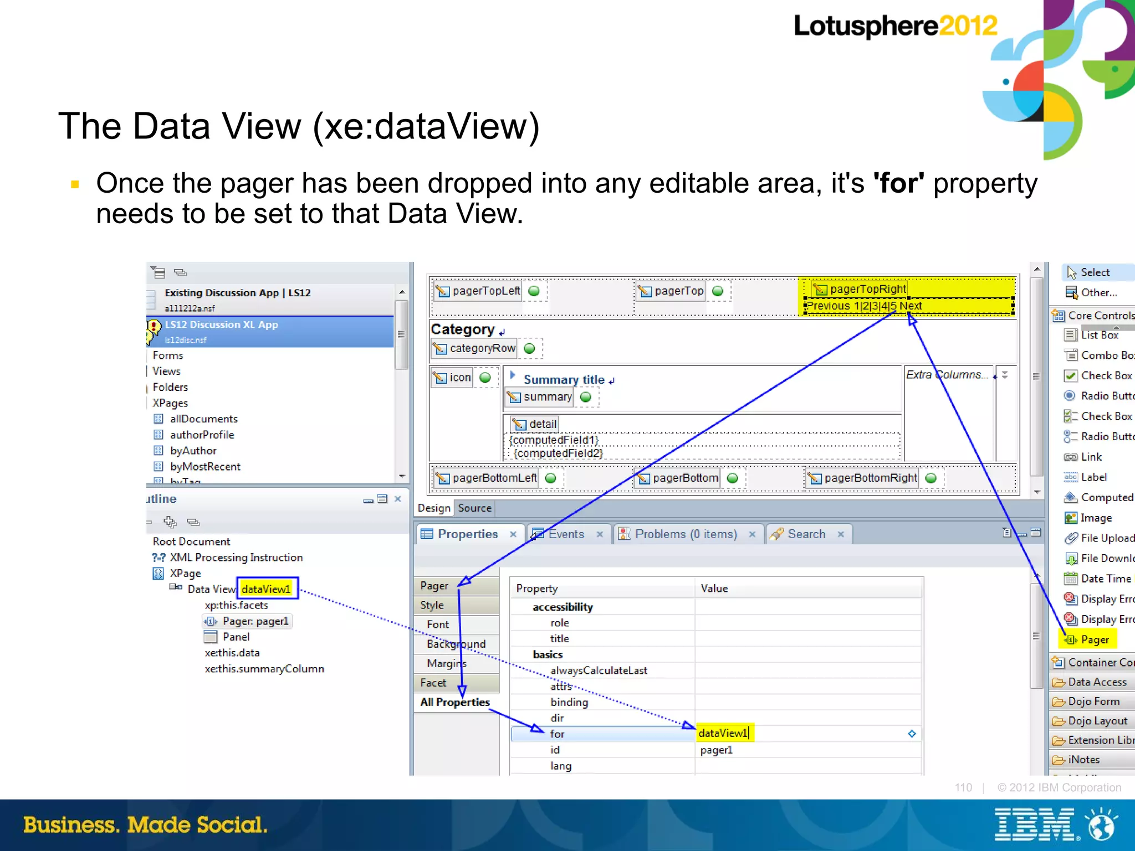Click the icon facet edit icon
This screenshot has height=851, width=1135.
point(440,378)
